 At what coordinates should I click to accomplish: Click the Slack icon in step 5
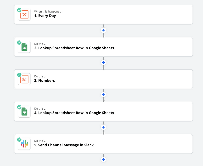[24, 144]
